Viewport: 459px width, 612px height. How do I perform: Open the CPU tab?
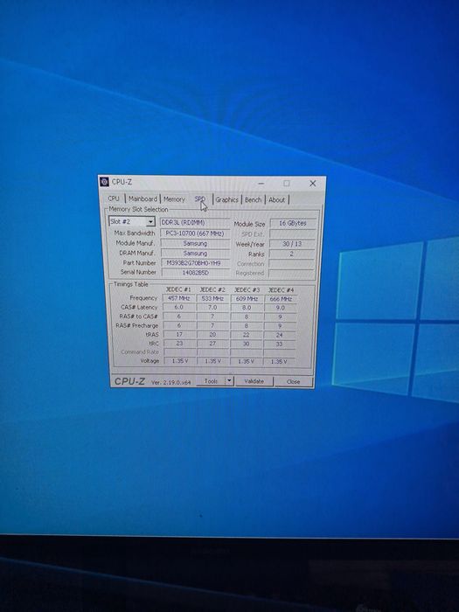(114, 198)
